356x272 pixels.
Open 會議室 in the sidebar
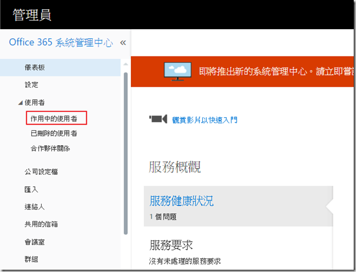[34, 242]
